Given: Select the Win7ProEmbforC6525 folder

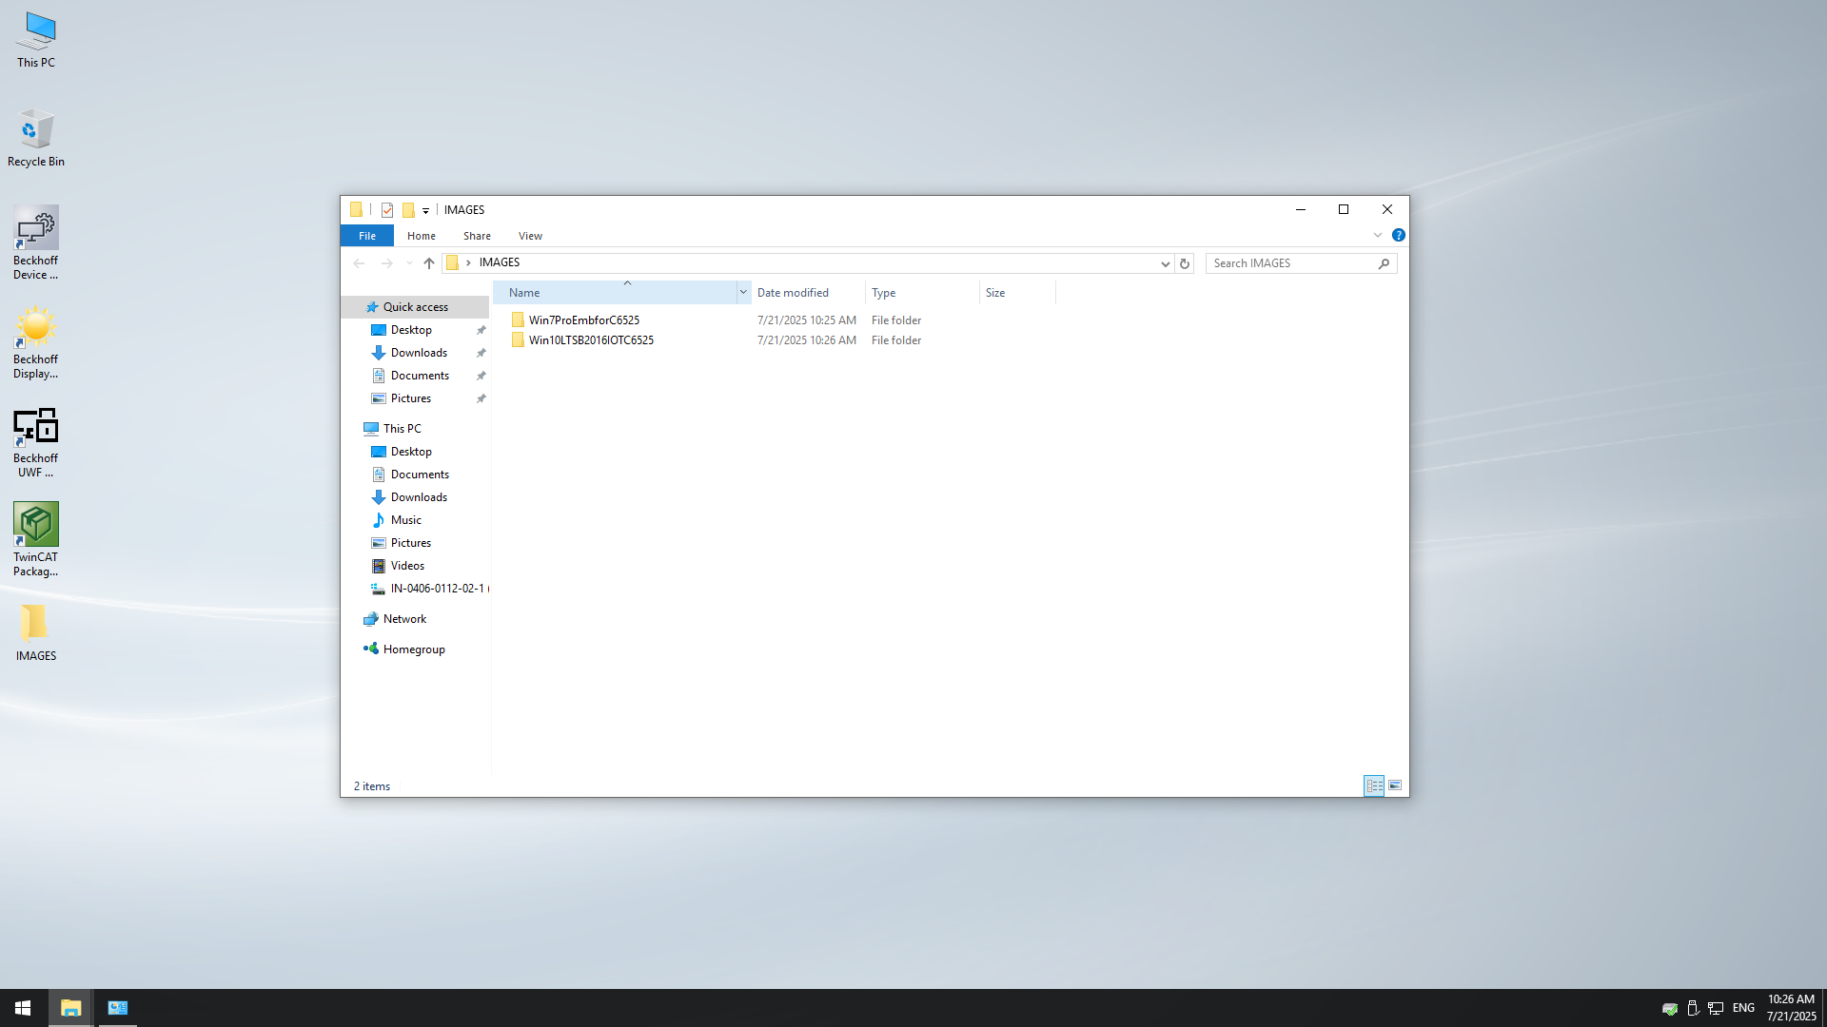Looking at the screenshot, I should coord(583,320).
